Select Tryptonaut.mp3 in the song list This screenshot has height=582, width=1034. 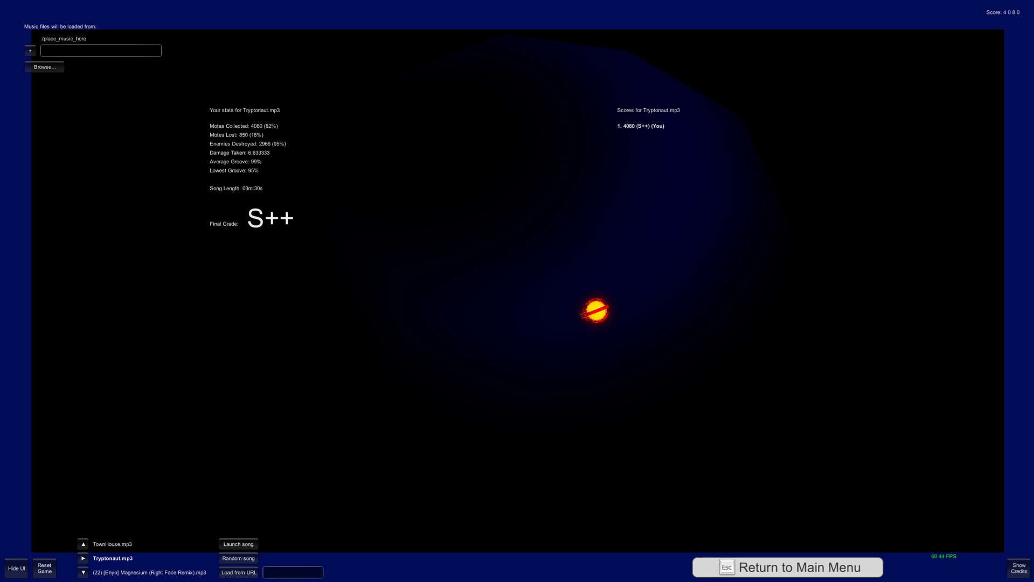pyautogui.click(x=113, y=558)
